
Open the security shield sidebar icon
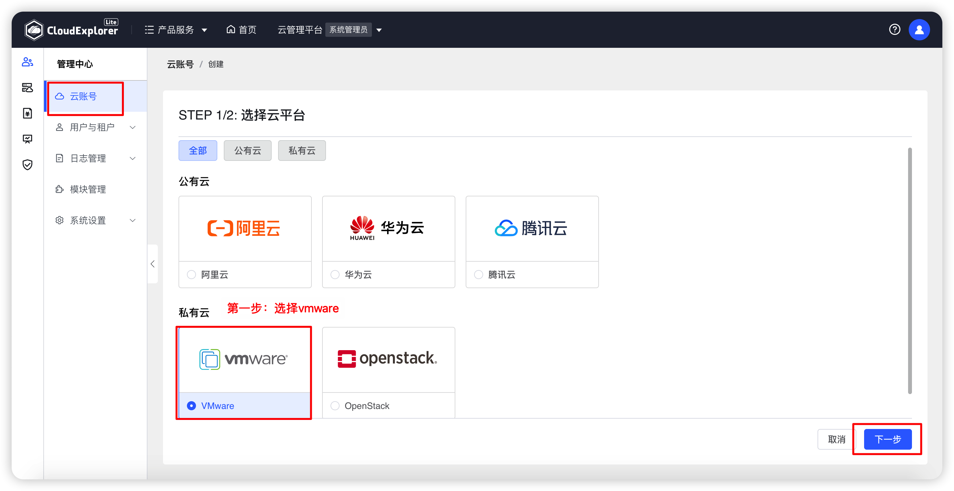pos(27,165)
